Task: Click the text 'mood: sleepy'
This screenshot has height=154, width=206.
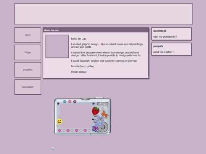Action: tap(79, 72)
